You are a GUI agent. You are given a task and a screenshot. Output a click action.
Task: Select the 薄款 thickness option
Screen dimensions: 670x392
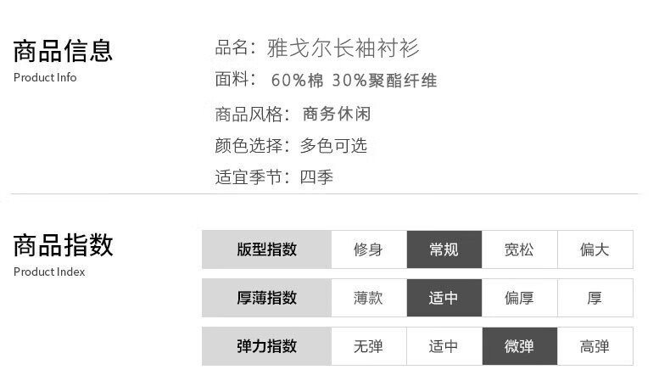[369, 298]
